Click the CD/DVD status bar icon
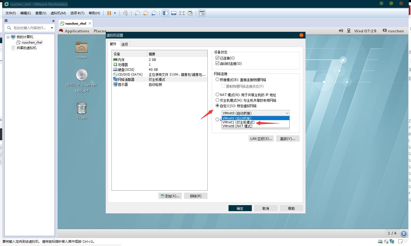 (x=386, y=242)
